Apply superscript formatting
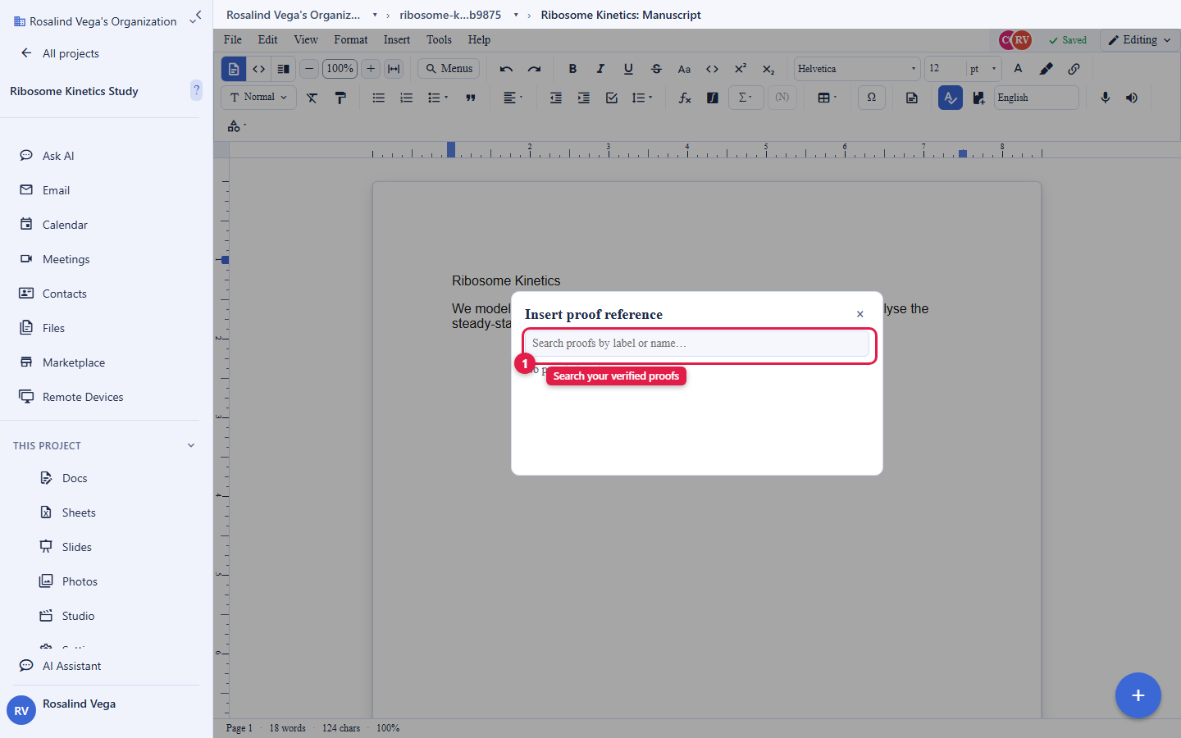 tap(740, 69)
